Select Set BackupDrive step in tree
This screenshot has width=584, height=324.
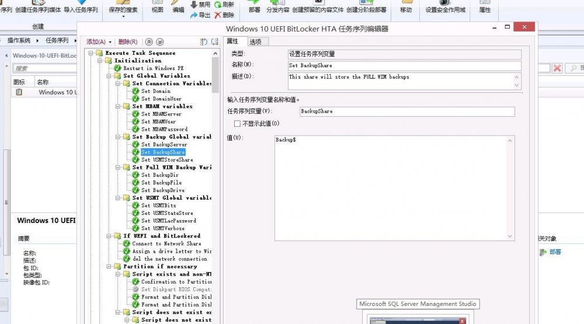[163, 190]
